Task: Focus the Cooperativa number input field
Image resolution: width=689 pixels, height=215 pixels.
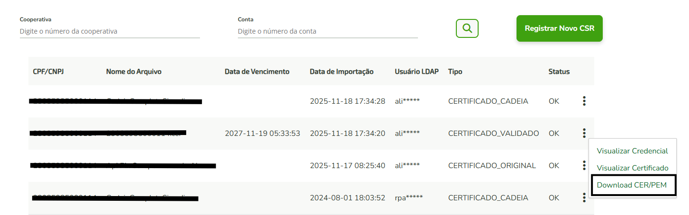Action: coord(109,31)
